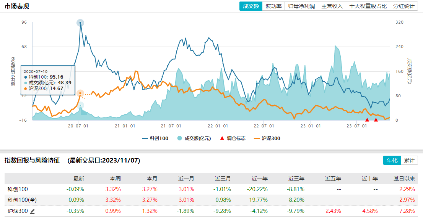Open the 归母净利润 tab
Image resolution: width=423 pixels, height=219 pixels.
301,6
